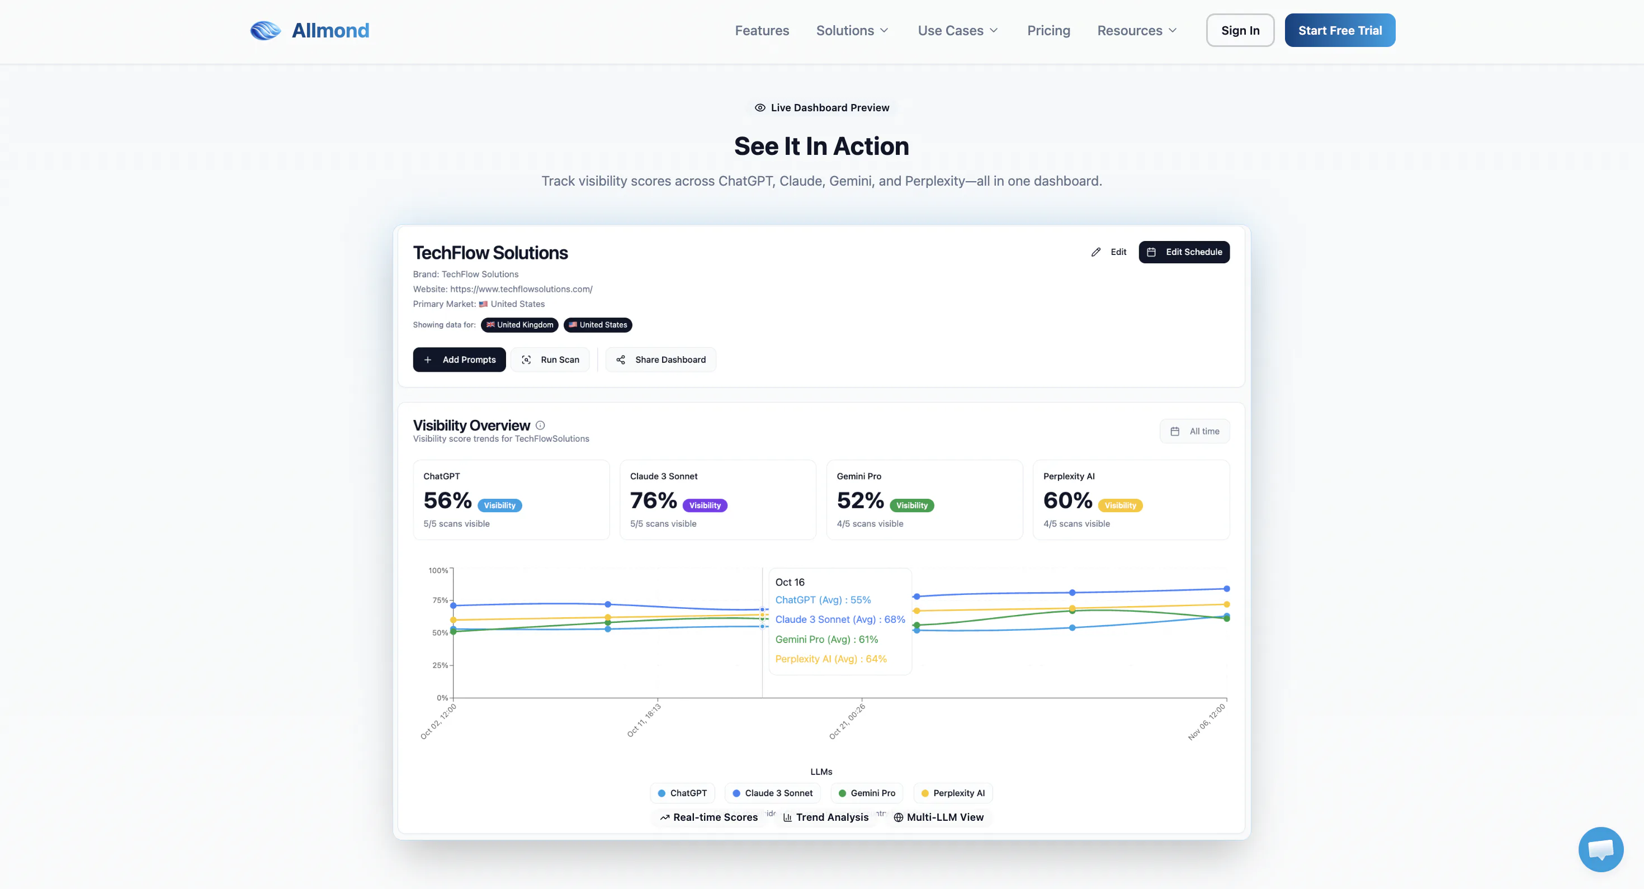Toggle Gemini Pro legend entry
The width and height of the screenshot is (1644, 889).
(x=867, y=793)
